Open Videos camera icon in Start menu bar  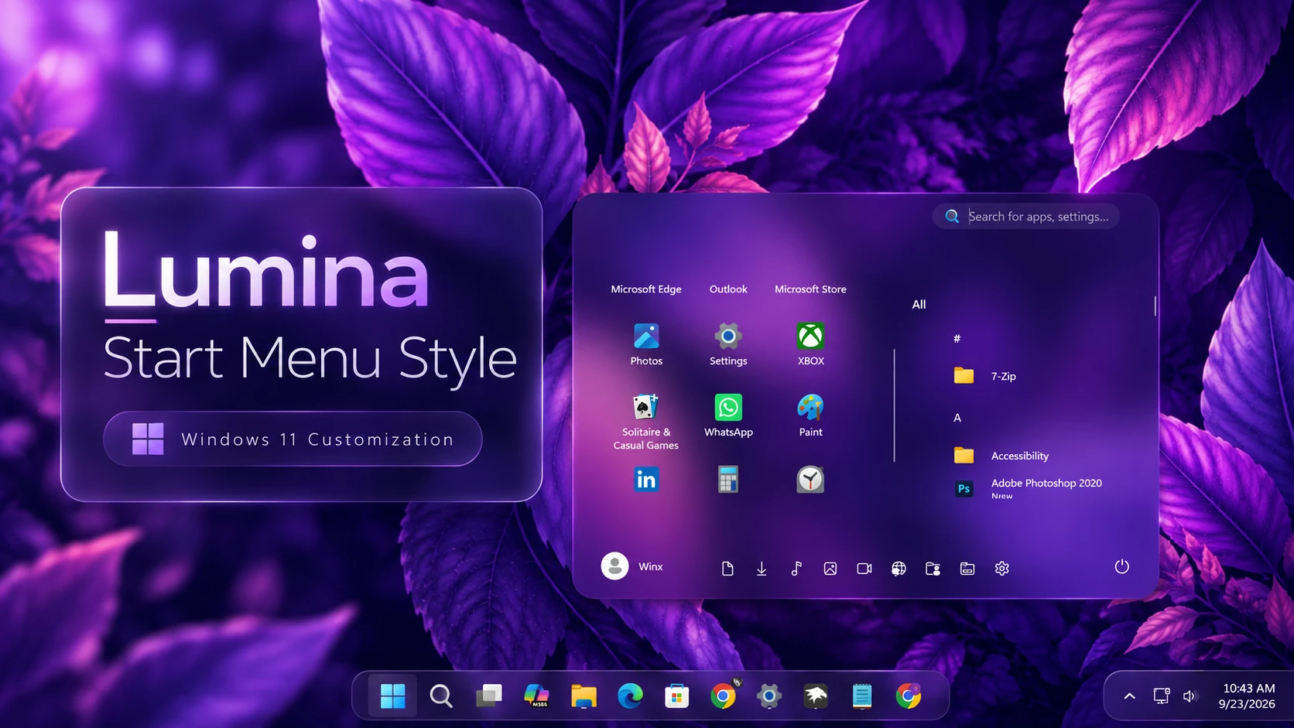(864, 569)
